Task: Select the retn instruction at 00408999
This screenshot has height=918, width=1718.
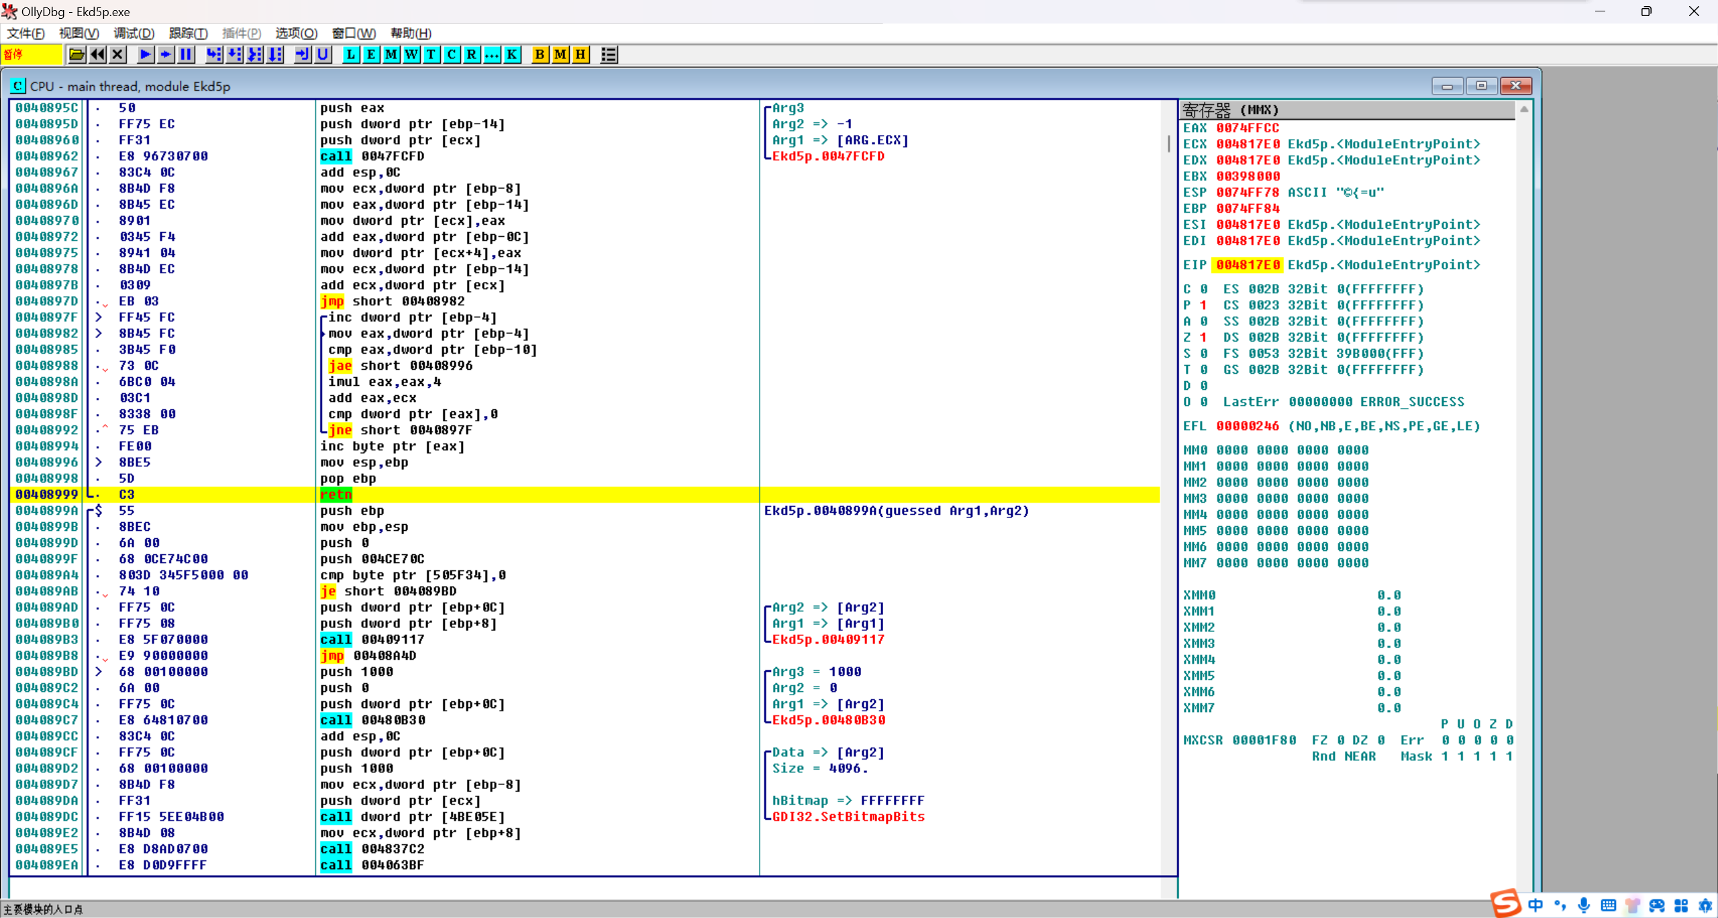Action: [x=336, y=495]
